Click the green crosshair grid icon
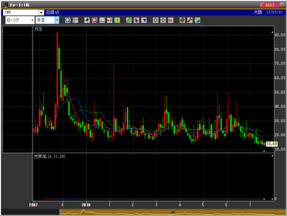 (75, 20)
